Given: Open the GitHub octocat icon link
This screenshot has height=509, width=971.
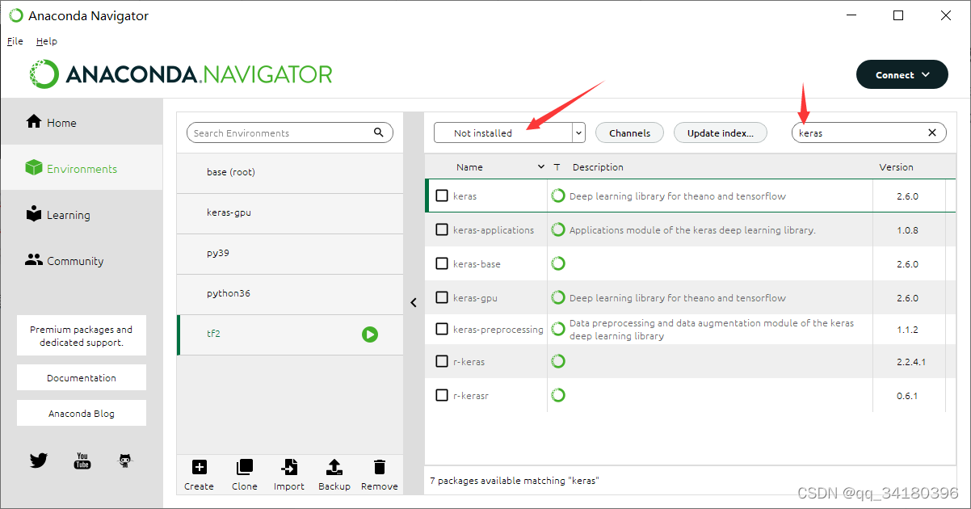Looking at the screenshot, I should click(125, 461).
